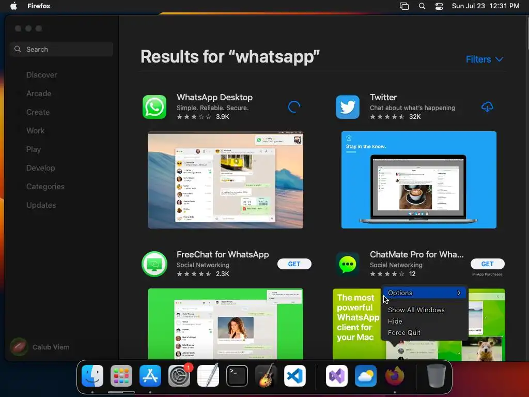529x397 pixels.
Task: Click the Calub Viem account name
Action: pos(51,347)
